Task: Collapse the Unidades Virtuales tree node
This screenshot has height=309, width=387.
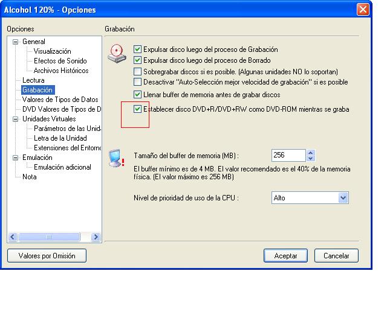Action: pos(16,119)
